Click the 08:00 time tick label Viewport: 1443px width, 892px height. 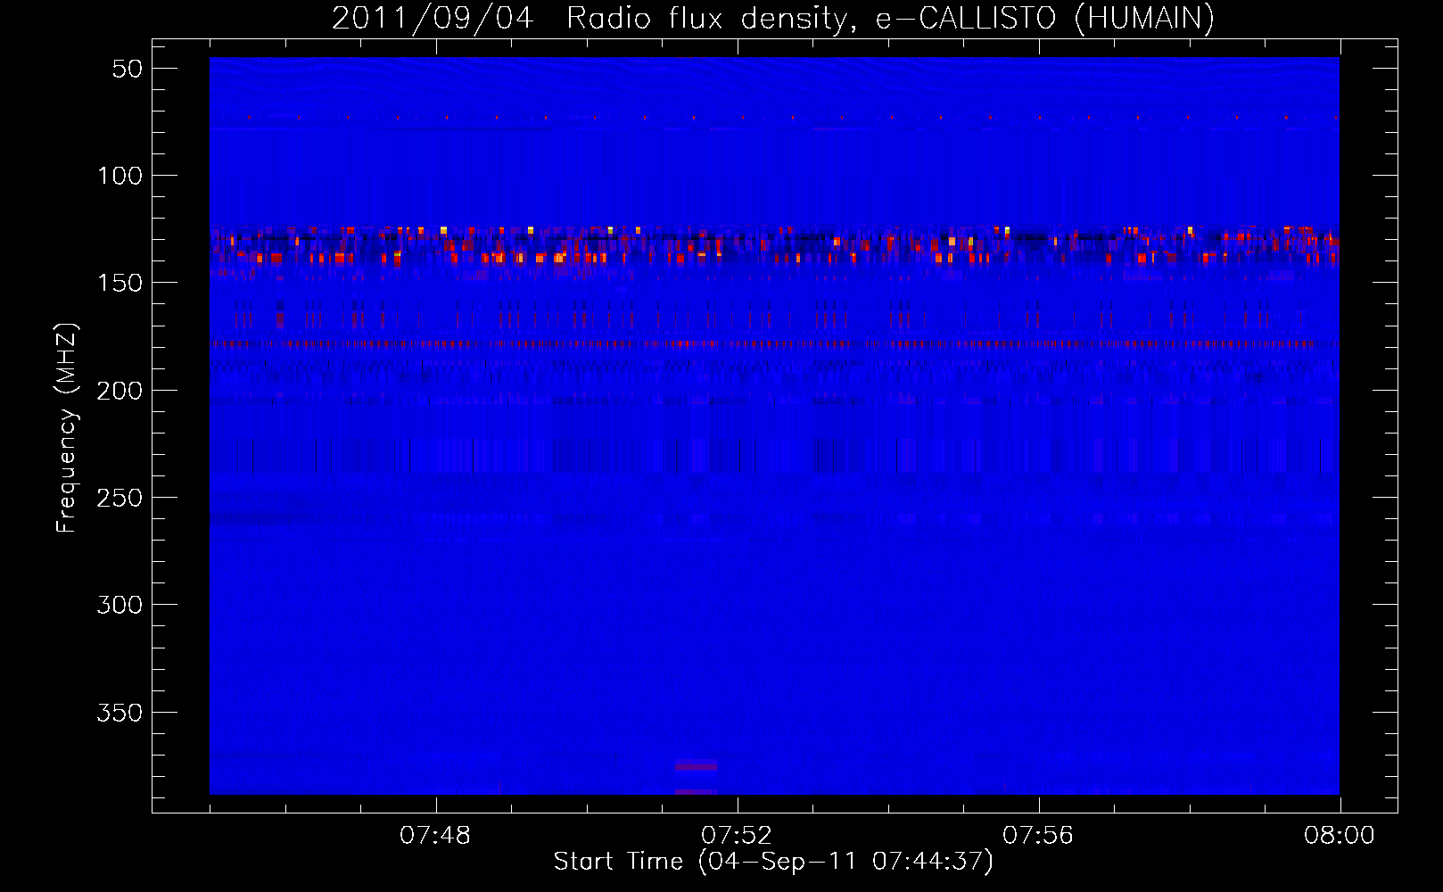click(x=1340, y=836)
